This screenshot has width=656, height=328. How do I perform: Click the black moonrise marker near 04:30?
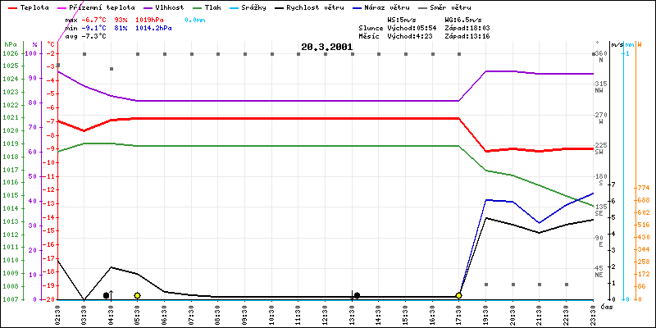107,295
